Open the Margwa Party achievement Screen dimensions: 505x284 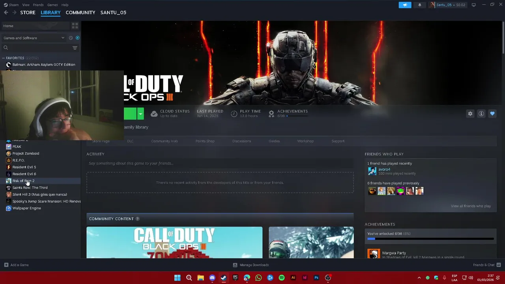[431, 254]
